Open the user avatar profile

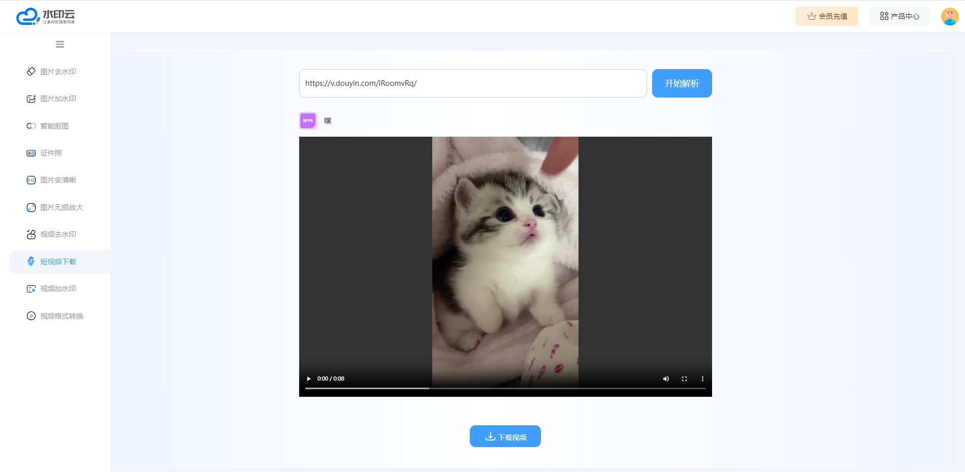949,16
